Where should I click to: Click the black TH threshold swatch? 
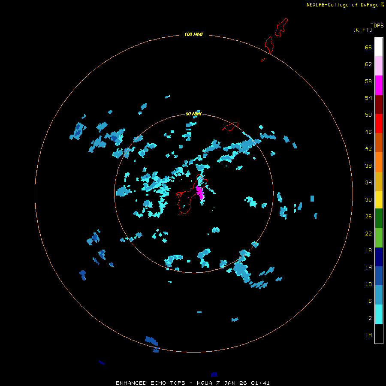tap(379, 334)
